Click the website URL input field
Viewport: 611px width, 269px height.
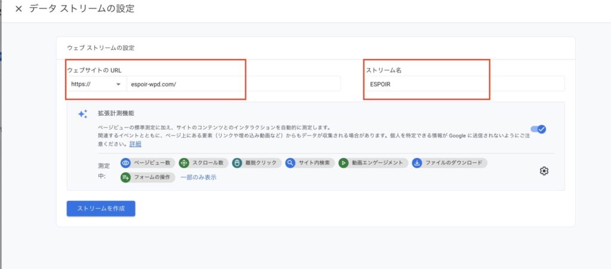coord(234,84)
